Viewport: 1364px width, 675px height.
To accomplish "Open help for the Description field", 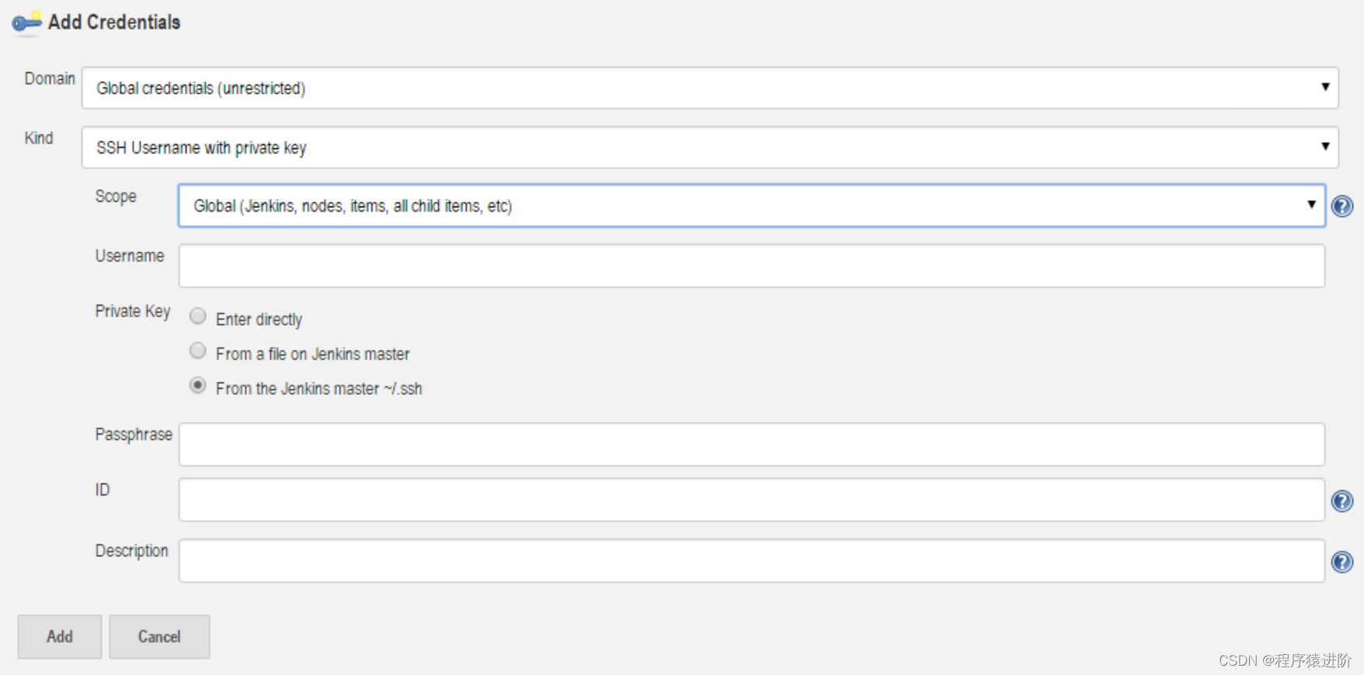I will [1341, 562].
